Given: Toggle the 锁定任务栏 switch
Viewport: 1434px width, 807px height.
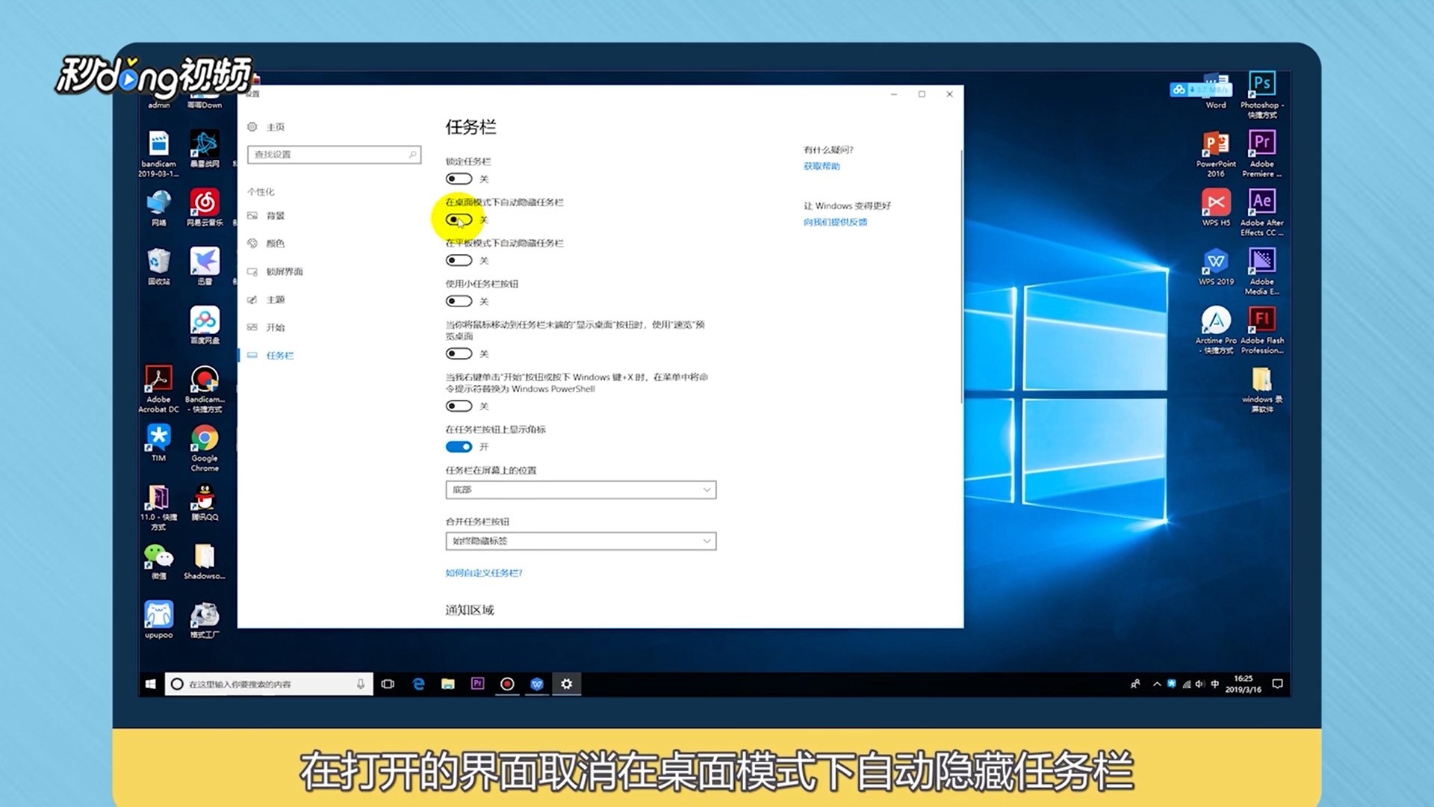Looking at the screenshot, I should (459, 179).
